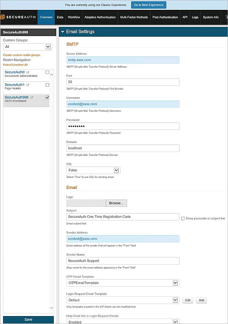
Task: Check the SecureAuth0 realm checkbox
Action: 47,72
